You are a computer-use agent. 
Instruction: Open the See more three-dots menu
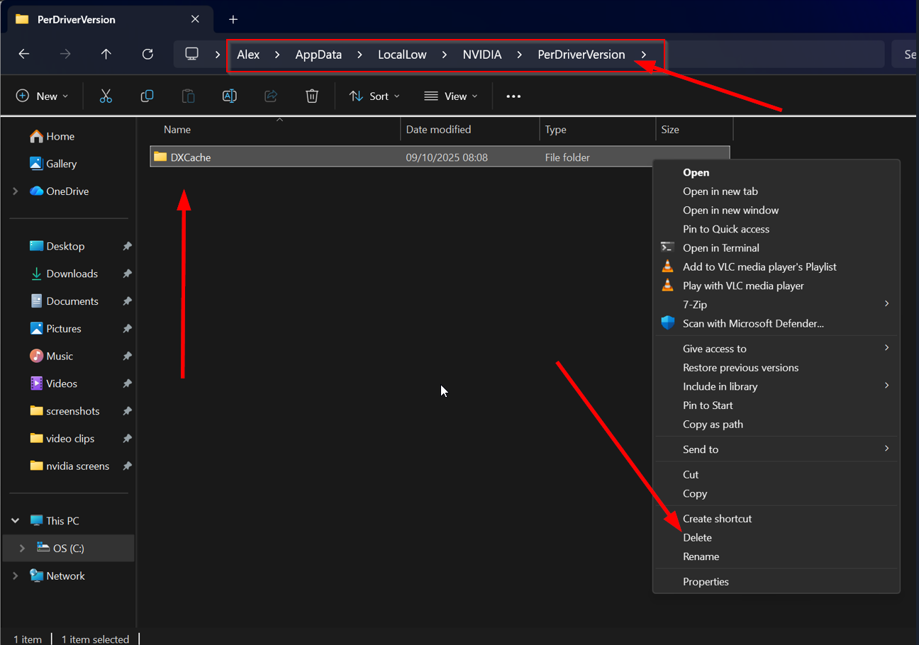[x=513, y=96]
